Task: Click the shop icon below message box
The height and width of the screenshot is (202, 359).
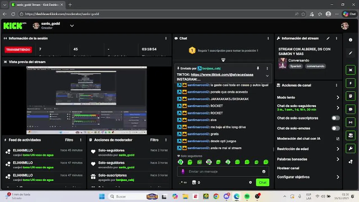Action: pyautogui.click(x=194, y=182)
